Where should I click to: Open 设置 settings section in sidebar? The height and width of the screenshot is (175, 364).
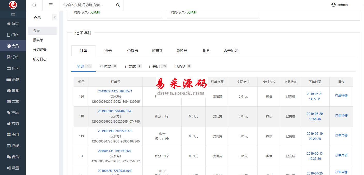13,168
